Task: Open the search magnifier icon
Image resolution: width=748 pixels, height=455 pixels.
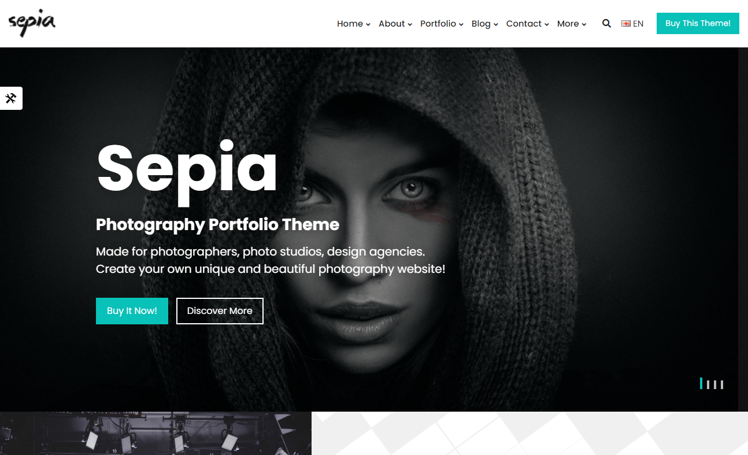Action: [x=606, y=24]
